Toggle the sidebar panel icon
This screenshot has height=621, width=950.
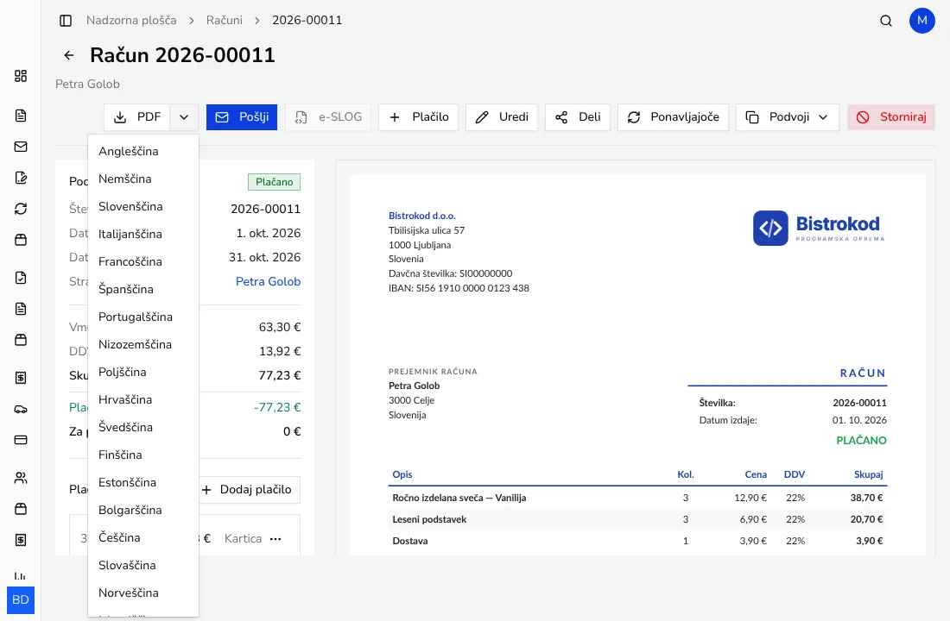(66, 21)
